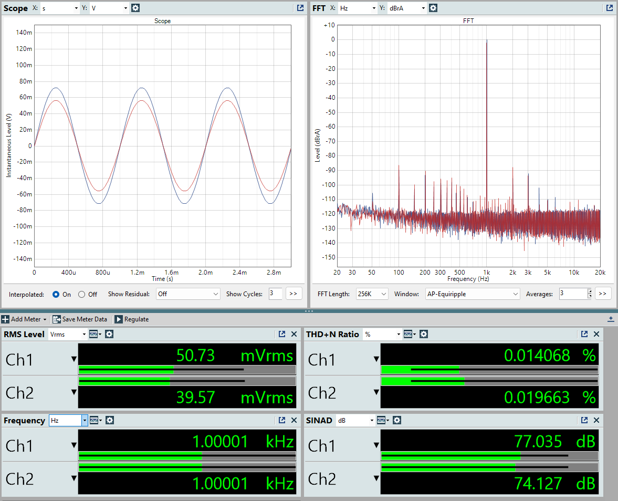This screenshot has height=501, width=618.
Task: Click the Save Meter Data icon
Action: click(x=57, y=319)
